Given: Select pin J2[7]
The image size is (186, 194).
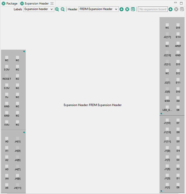Looking at the screenshot, I should tap(167, 80).
